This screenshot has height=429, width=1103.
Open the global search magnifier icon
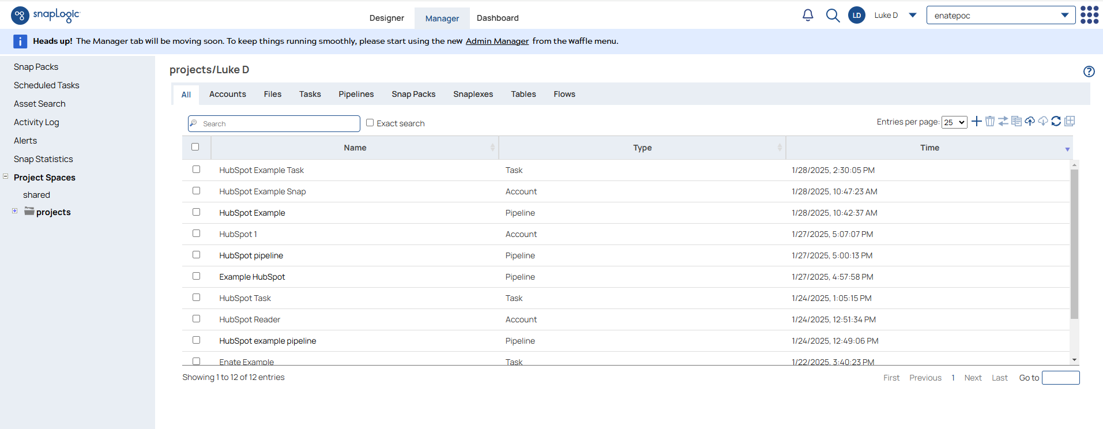pos(833,16)
